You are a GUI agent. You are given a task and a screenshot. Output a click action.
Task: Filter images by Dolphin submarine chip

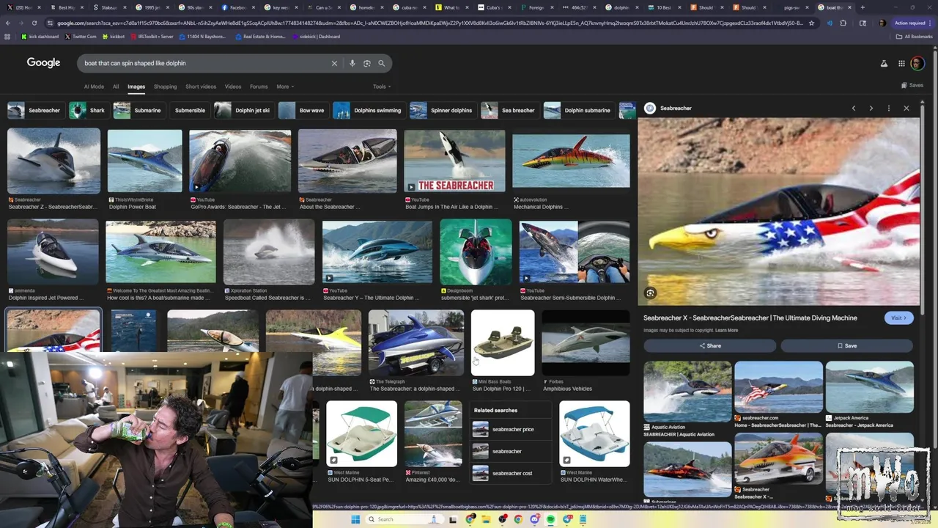click(578, 111)
